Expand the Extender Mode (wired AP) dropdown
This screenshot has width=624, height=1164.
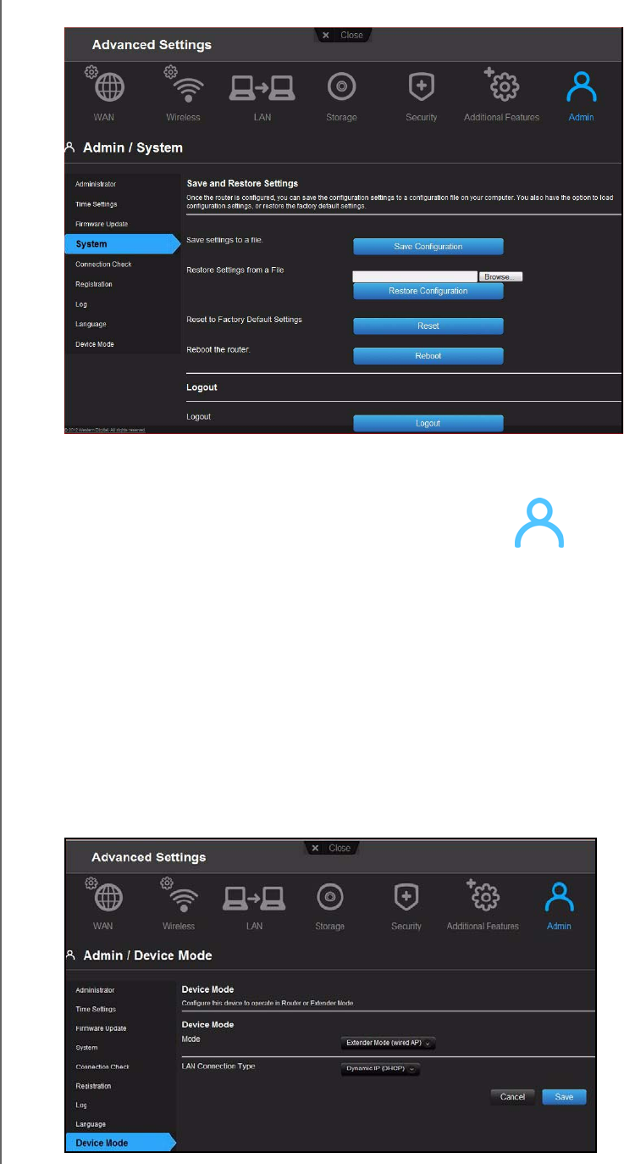point(388,1044)
